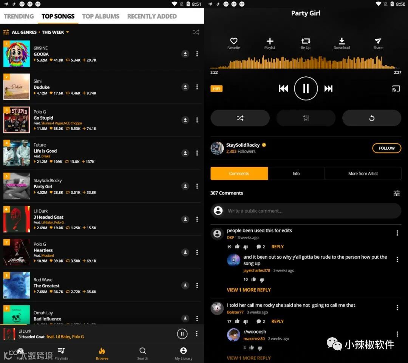Viewport: 408px width, 363px height.
Task: Pause the mini player track
Action: [182, 334]
